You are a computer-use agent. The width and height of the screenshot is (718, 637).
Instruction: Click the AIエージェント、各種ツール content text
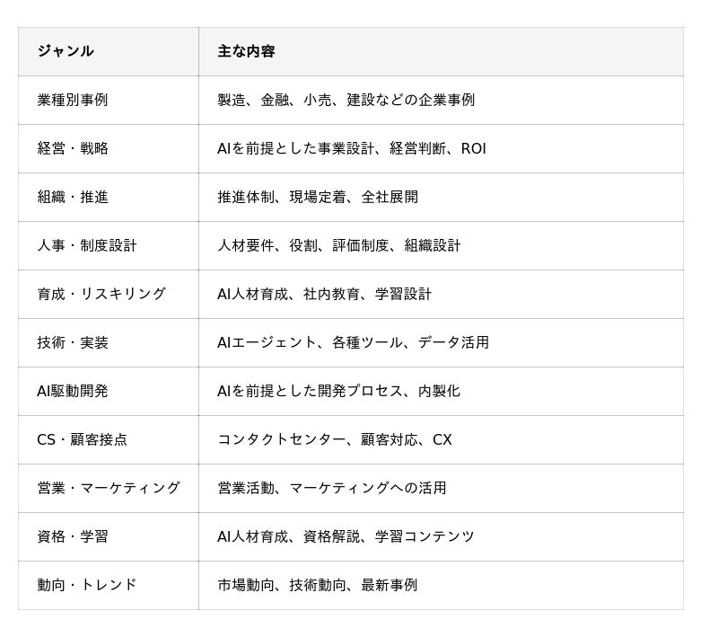[310, 343]
